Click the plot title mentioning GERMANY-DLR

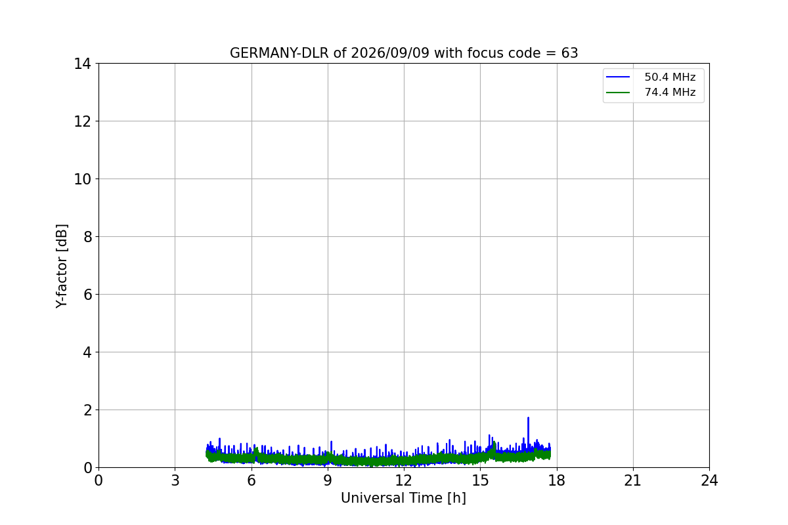[404, 53]
